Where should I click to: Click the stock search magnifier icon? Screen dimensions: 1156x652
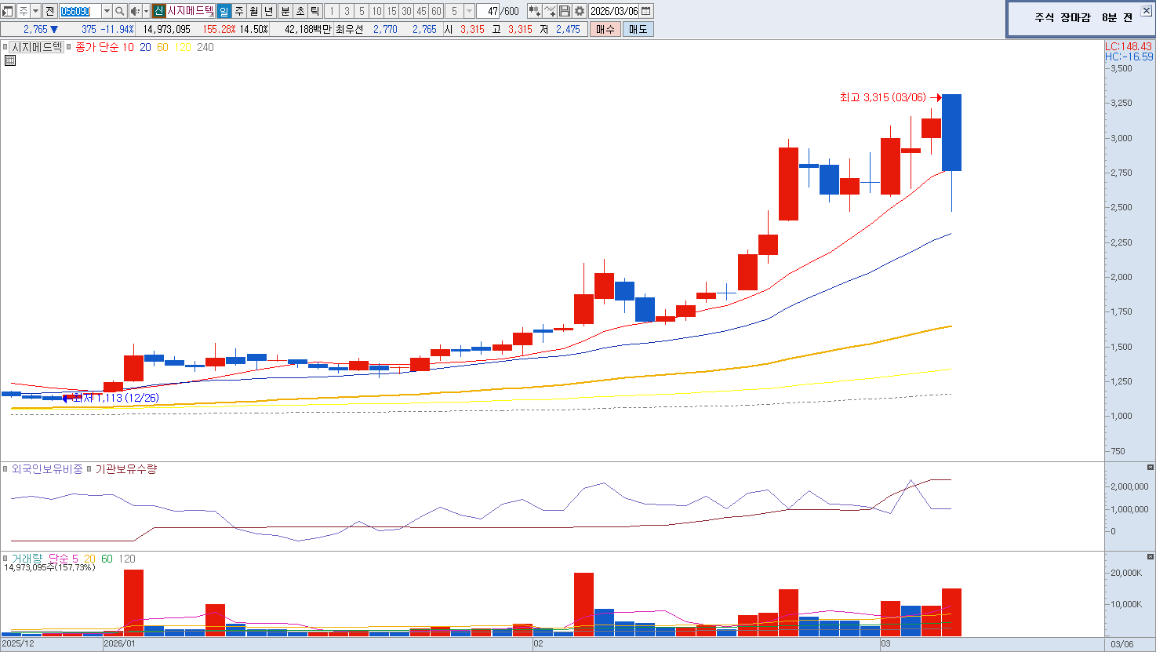120,11
